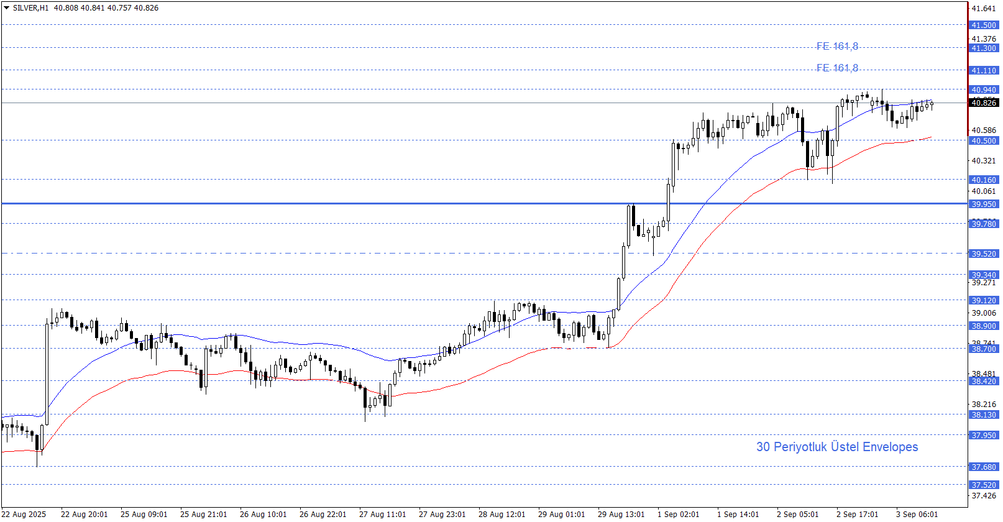Click the OHLC open value 40.808

pos(66,8)
